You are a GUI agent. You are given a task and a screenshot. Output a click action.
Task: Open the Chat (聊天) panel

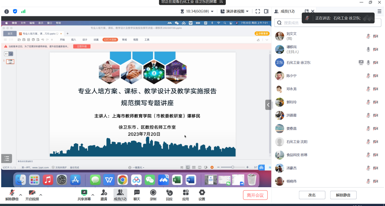point(137,195)
